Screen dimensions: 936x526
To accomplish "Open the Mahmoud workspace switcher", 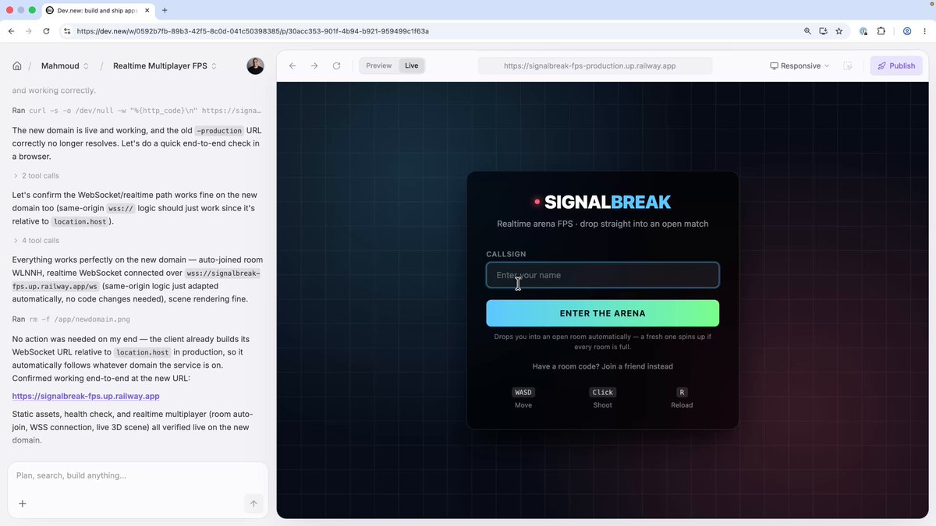I will tap(65, 66).
